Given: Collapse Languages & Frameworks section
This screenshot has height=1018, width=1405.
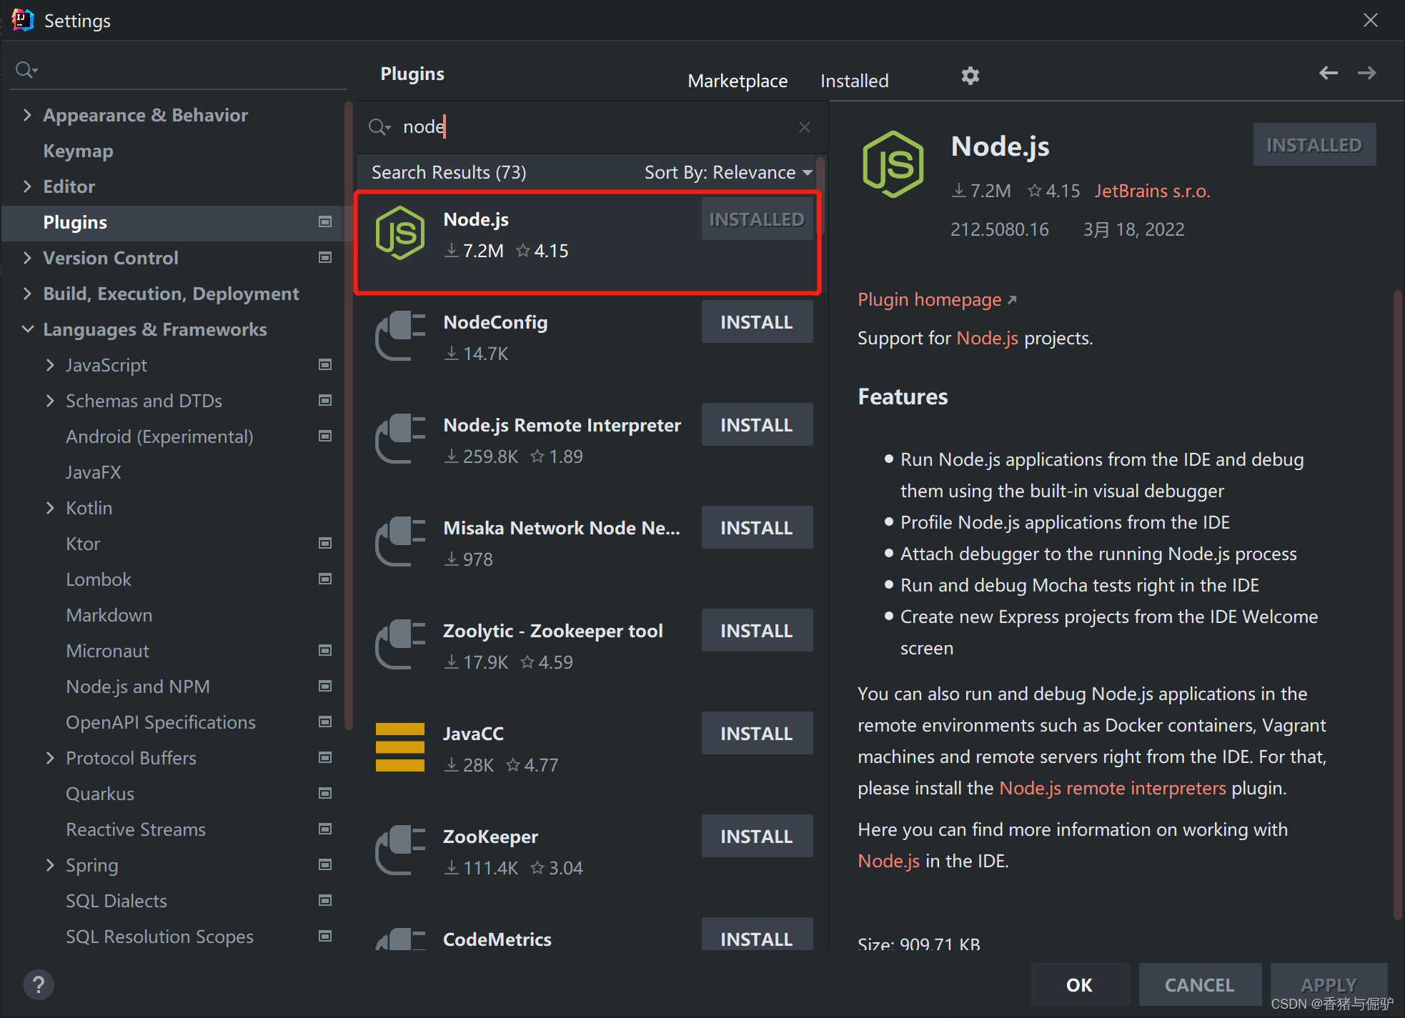Looking at the screenshot, I should point(27,329).
